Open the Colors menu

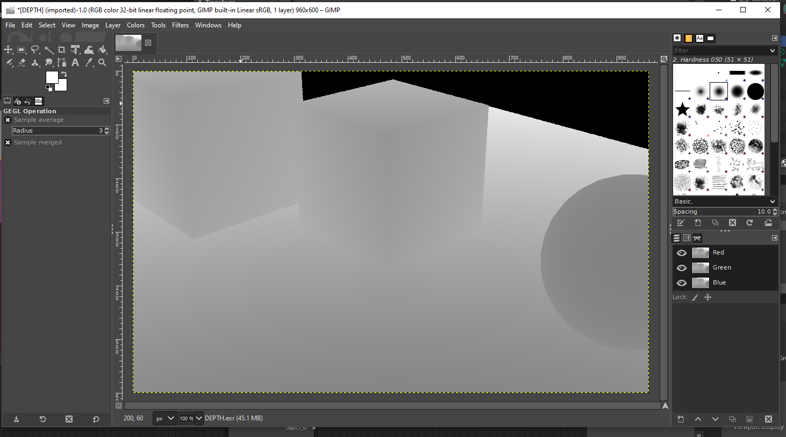tap(135, 25)
